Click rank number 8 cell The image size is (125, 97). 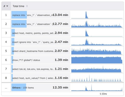pyautogui.click(x=6, y=78)
